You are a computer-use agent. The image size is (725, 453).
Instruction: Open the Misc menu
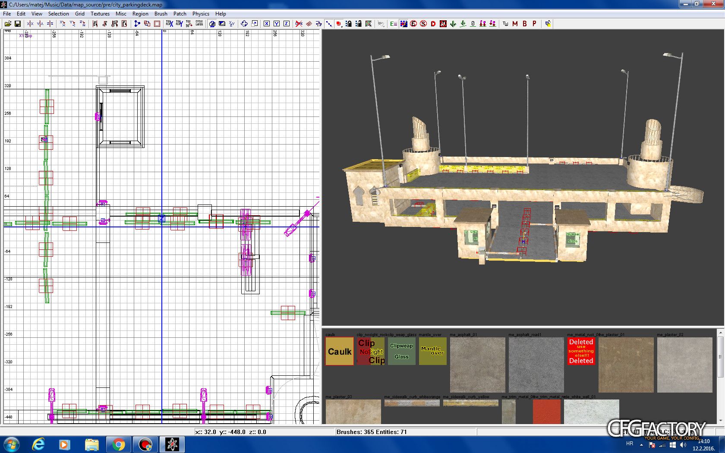[x=121, y=14]
